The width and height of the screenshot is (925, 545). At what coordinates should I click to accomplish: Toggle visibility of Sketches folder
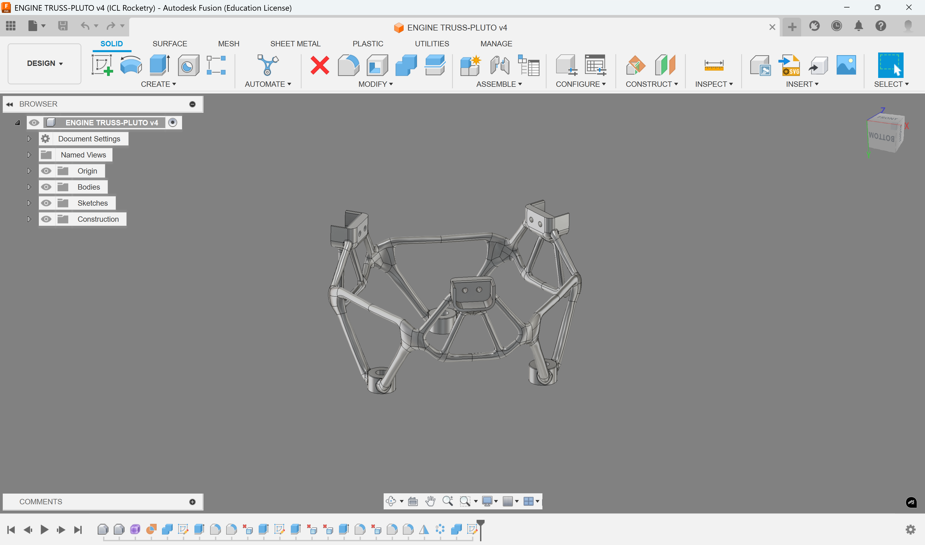coord(46,203)
